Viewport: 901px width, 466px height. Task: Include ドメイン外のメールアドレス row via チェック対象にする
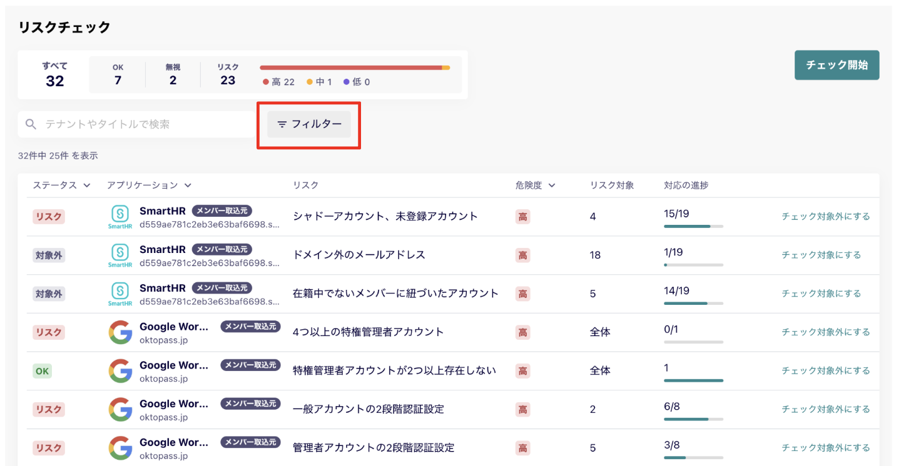822,255
